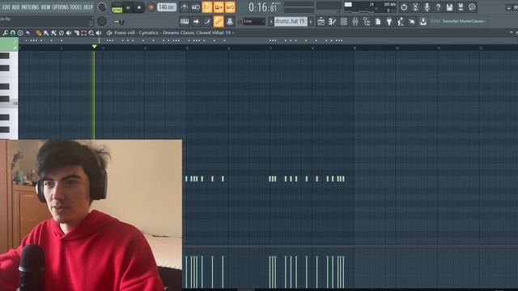Click the download content library icon
The image size is (518, 291).
pos(423,22)
